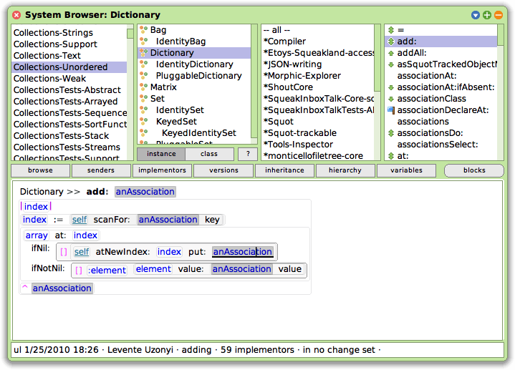Switch to class side methods

pyautogui.click(x=209, y=154)
